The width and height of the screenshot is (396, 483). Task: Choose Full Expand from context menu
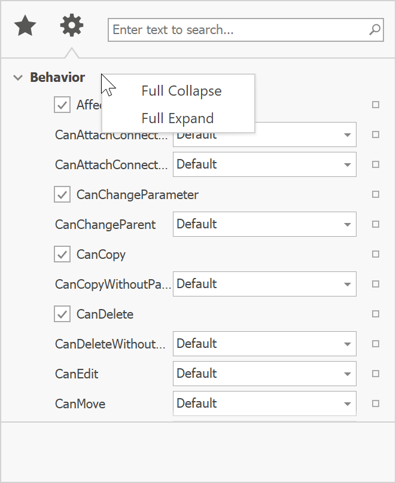coord(178,118)
